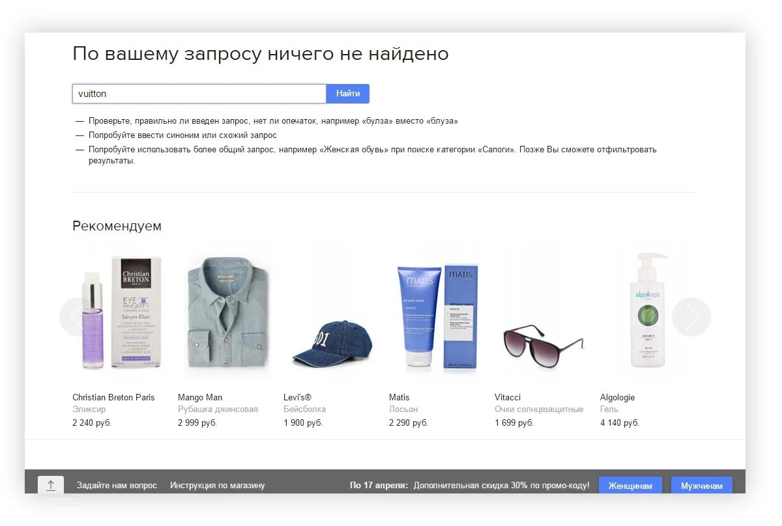Click the Vitacci product name
Image resolution: width=782 pixels, height=526 pixels.
point(508,397)
